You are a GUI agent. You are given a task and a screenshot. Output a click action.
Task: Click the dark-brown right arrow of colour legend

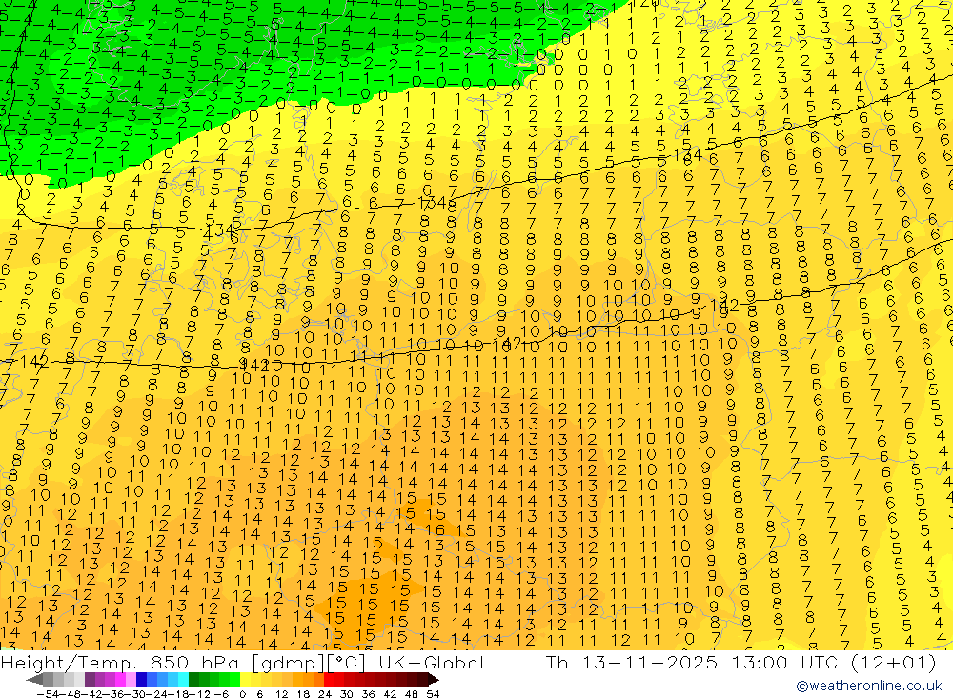click(434, 680)
